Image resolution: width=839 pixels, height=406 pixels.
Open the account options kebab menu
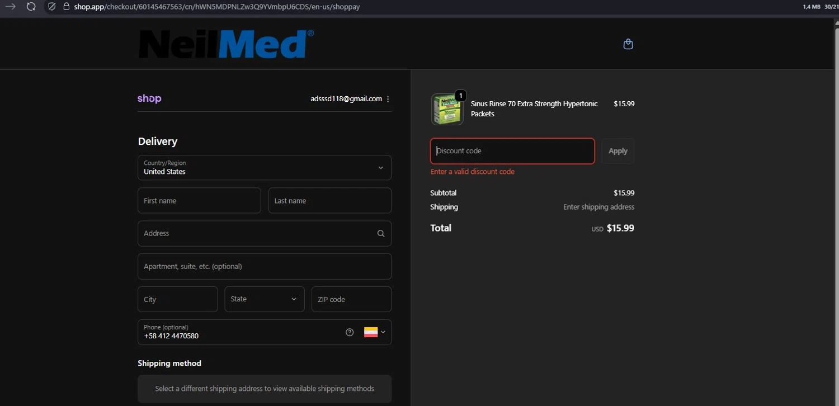tap(388, 99)
